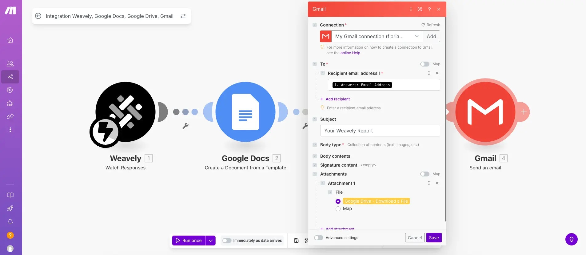The width and height of the screenshot is (586, 255).
Task: Toggle the Map switch for To
Action: (425, 64)
